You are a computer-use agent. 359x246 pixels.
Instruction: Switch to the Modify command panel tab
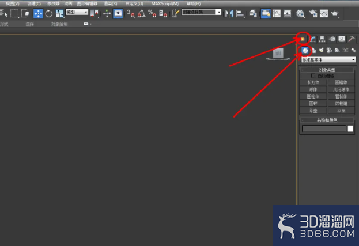pos(312,39)
